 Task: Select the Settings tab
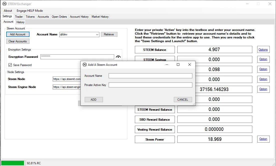7,16
